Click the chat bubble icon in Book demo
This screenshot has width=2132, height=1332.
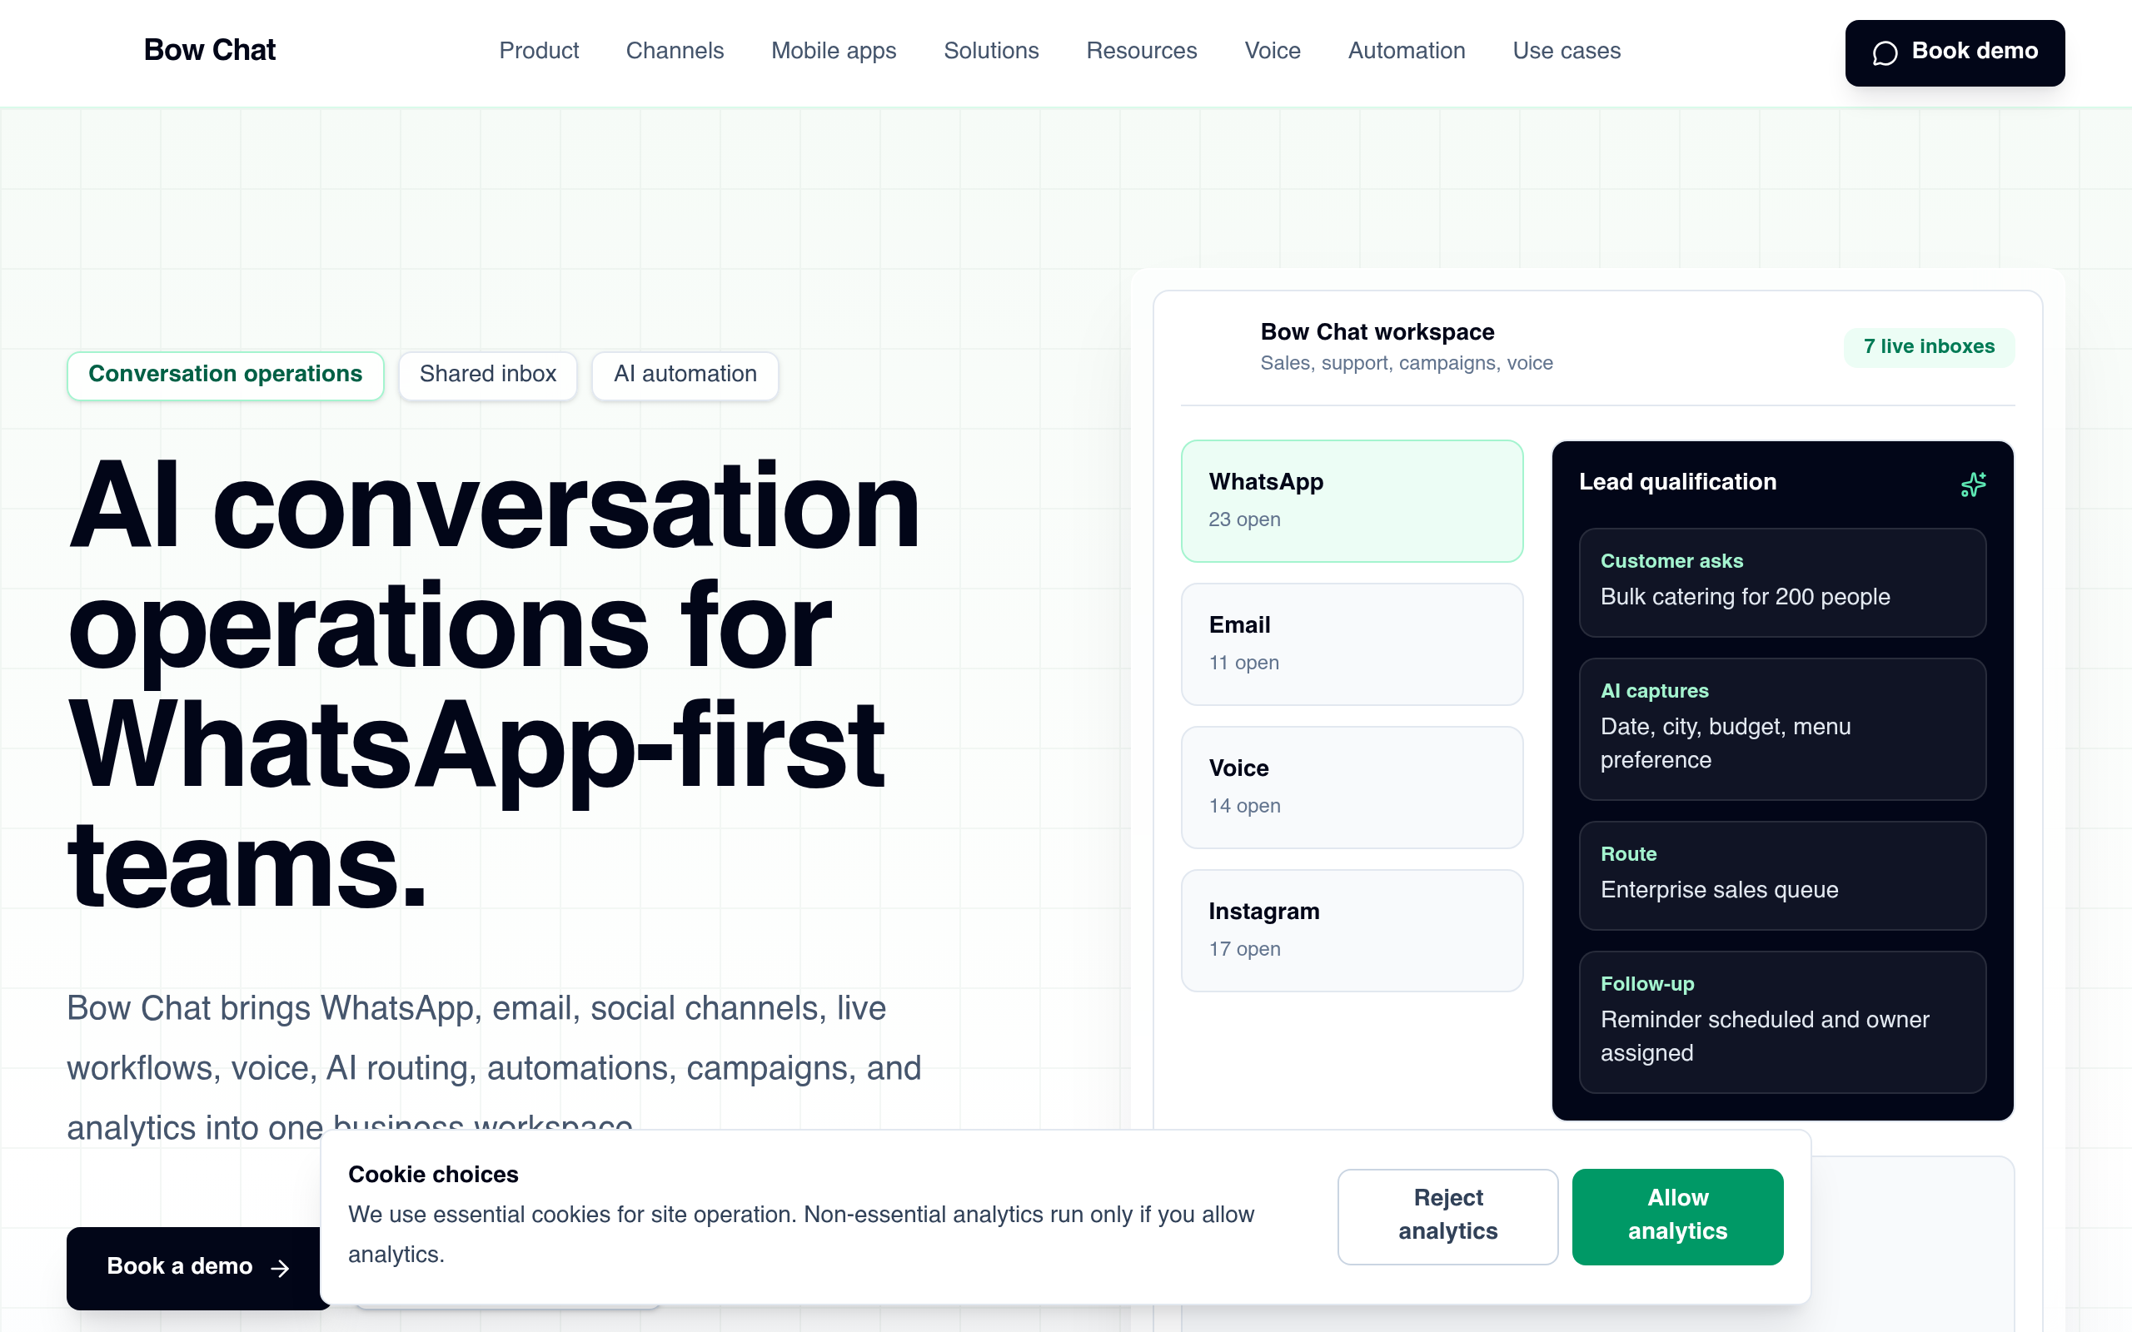pos(1885,52)
